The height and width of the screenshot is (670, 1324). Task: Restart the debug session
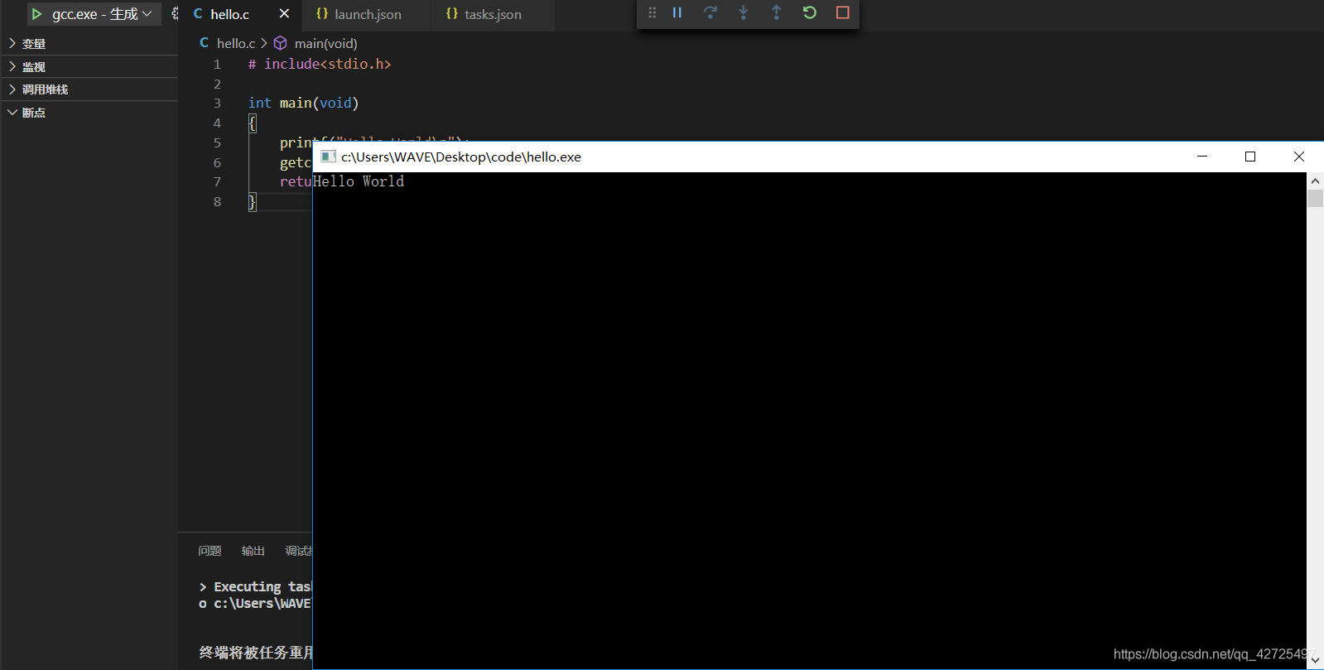(x=810, y=13)
